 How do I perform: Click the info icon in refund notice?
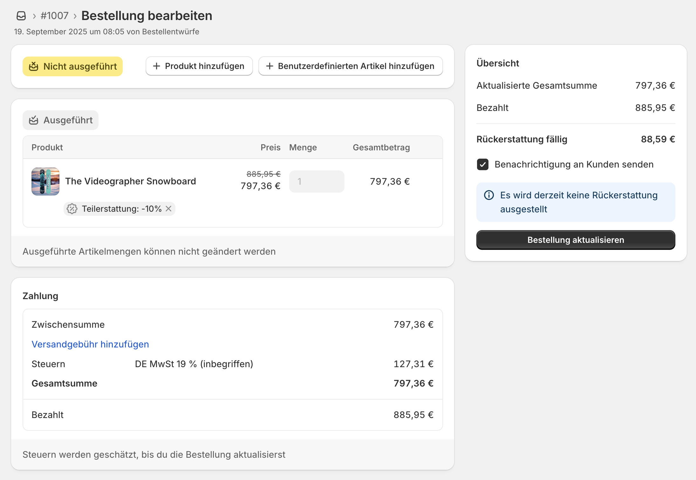point(489,195)
